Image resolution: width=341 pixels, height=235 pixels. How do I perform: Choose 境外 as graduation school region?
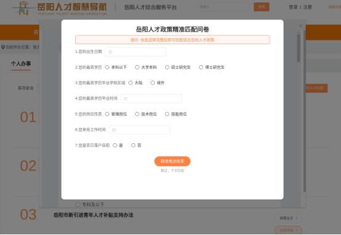click(x=153, y=82)
